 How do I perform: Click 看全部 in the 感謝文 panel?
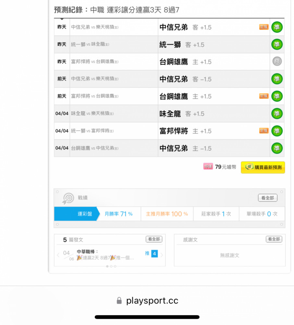point(274,239)
